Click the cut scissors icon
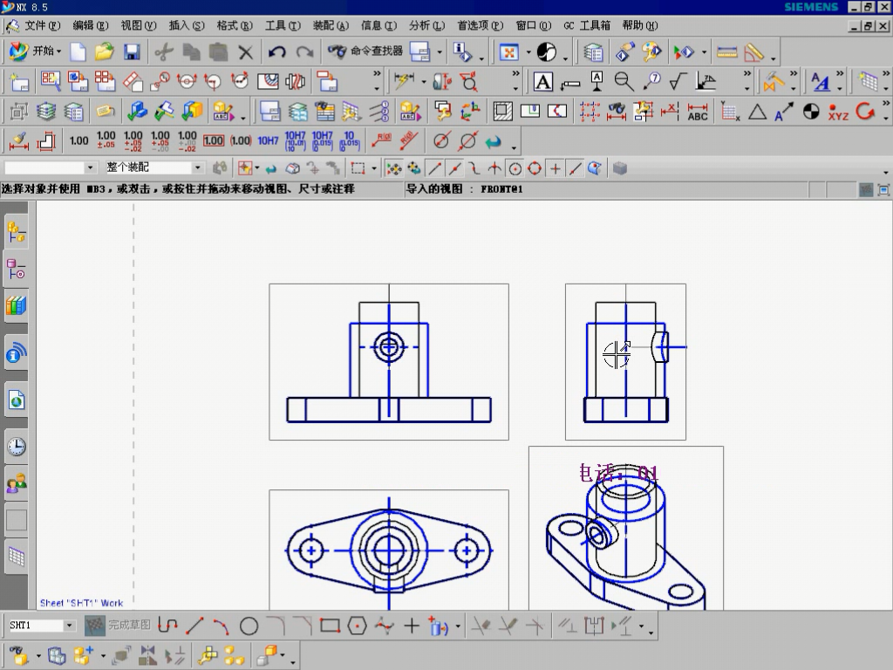Screen dimensions: 893x670 pos(164,51)
